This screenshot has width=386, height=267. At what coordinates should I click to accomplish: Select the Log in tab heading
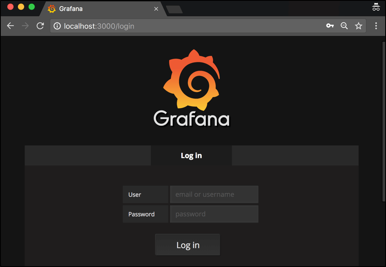[191, 155]
